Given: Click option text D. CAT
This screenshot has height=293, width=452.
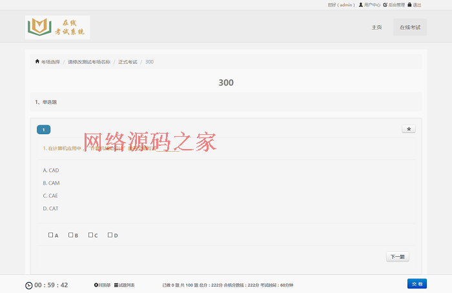Looking at the screenshot, I should tap(51, 208).
